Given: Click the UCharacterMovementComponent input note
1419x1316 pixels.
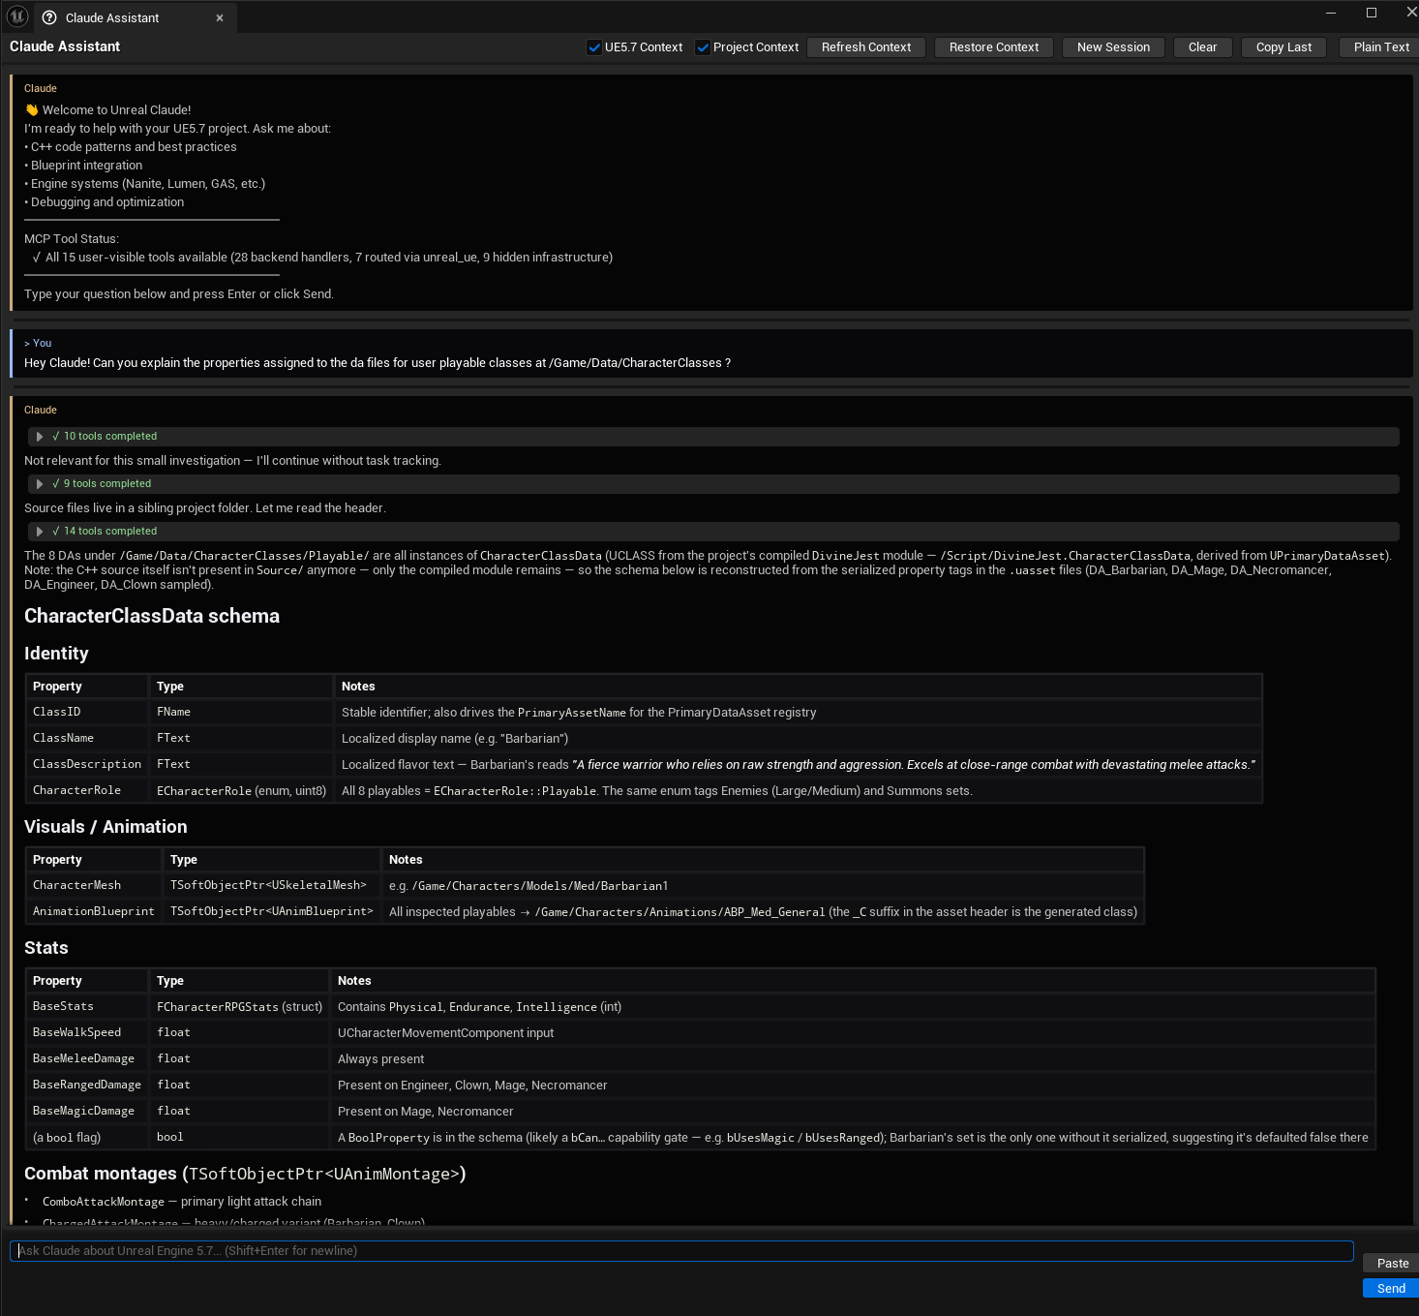Looking at the screenshot, I should click(445, 1033).
